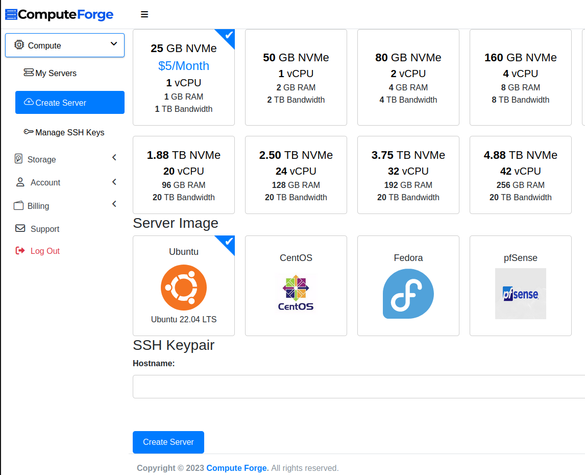Expand the Billing menu chevron

click(114, 204)
